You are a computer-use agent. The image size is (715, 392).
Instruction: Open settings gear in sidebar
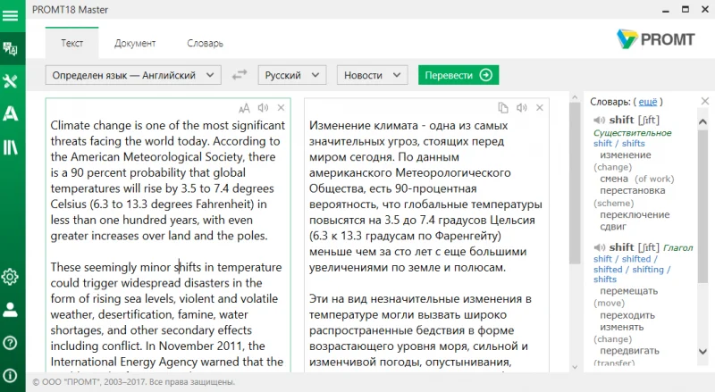tap(10, 277)
